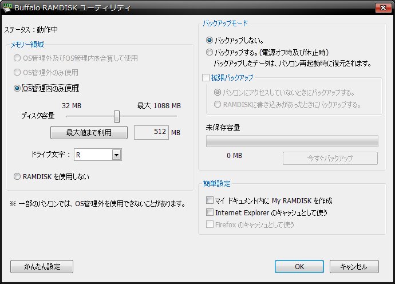Click the 最大値まで利用 button
The width and height of the screenshot is (395, 284).
click(x=89, y=132)
